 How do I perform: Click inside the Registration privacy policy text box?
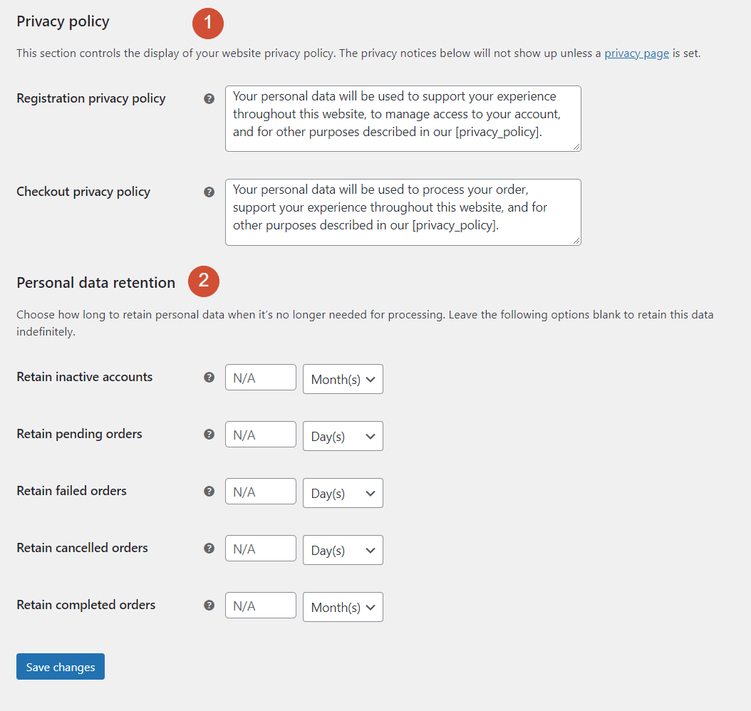click(x=403, y=118)
